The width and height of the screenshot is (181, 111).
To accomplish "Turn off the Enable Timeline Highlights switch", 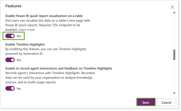I will pos(10,60).
